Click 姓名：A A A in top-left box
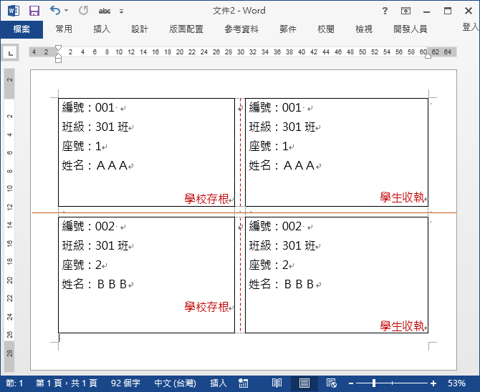 point(95,165)
